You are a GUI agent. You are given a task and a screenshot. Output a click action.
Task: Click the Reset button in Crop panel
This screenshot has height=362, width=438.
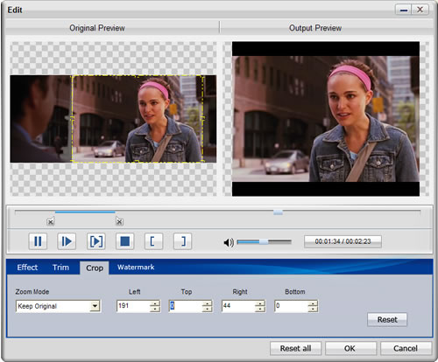387,319
